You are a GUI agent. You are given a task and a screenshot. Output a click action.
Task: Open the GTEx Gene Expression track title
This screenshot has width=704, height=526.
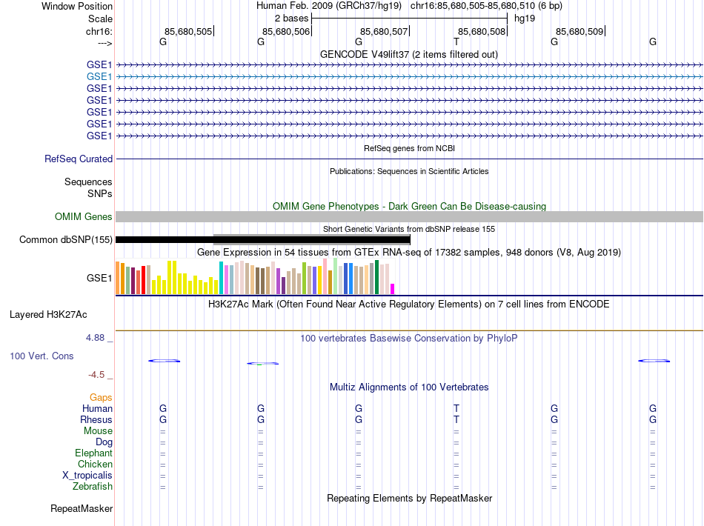coord(409,252)
